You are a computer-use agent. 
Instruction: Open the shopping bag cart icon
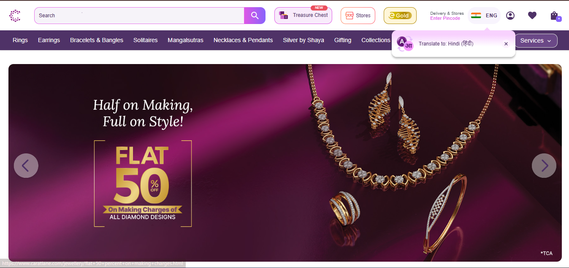[x=555, y=16]
